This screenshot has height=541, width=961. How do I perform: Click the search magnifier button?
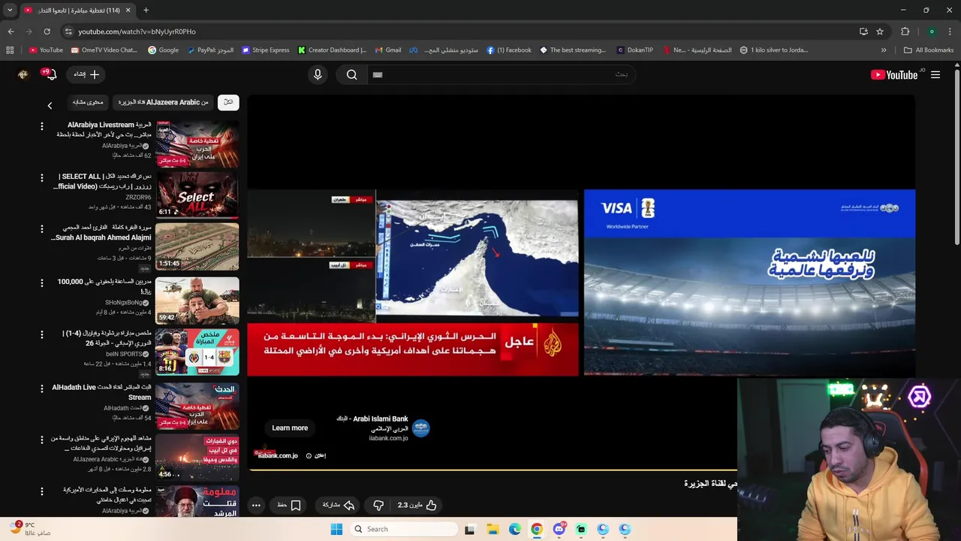pos(351,74)
